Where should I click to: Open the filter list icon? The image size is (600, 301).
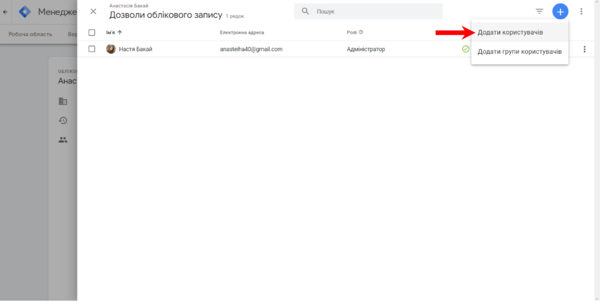539,11
